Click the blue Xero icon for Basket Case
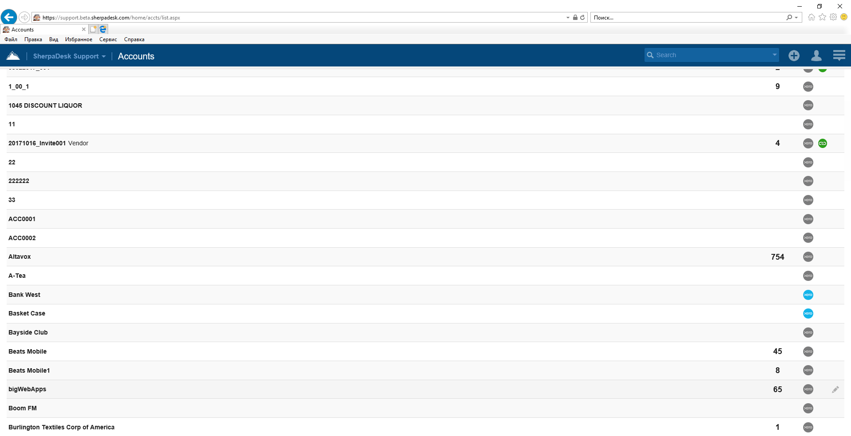This screenshot has height=436, width=851. pyautogui.click(x=808, y=314)
